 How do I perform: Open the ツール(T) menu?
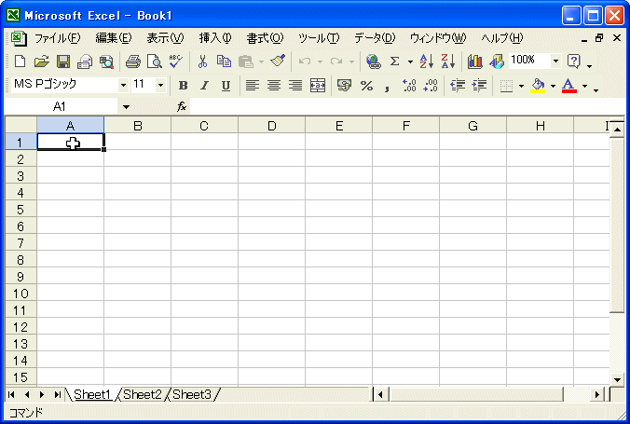(319, 38)
